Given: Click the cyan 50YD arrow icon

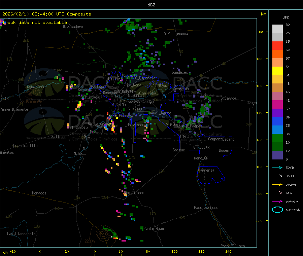Looking at the screenshot, I should coord(277,168).
